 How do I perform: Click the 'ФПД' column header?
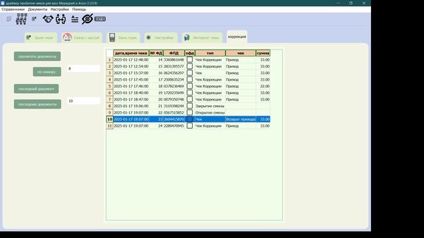click(174, 53)
